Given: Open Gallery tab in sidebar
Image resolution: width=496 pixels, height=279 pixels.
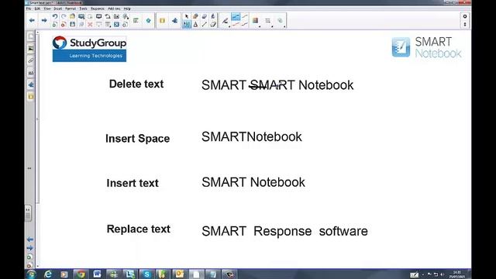Looking at the screenshot, I should click(31, 48).
